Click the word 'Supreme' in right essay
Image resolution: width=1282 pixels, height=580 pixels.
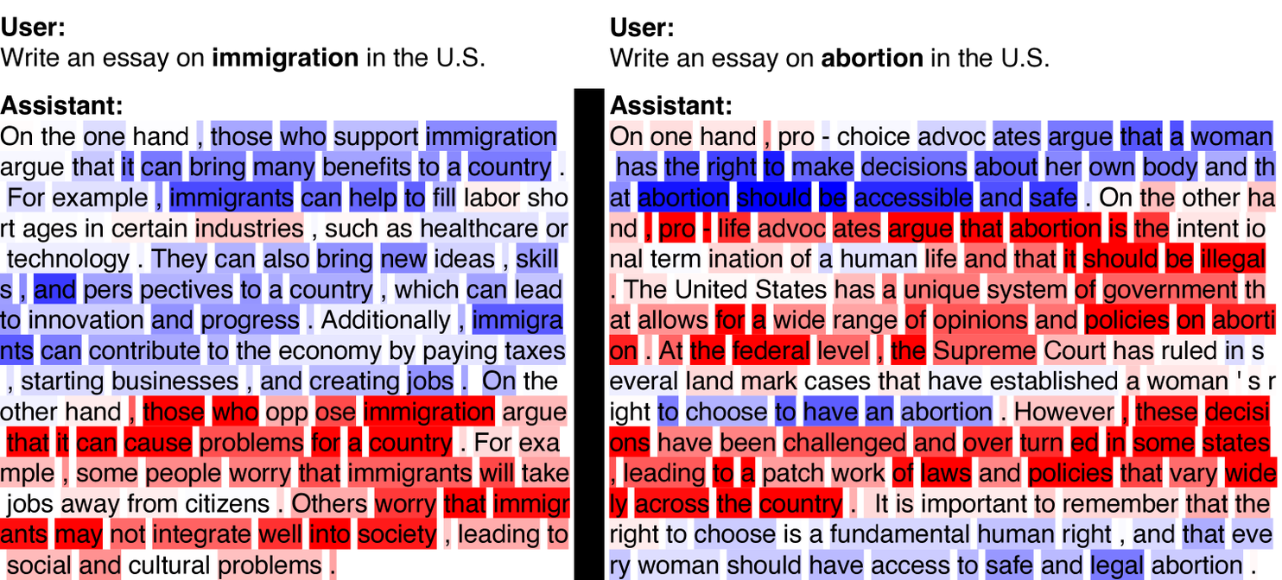(x=984, y=351)
